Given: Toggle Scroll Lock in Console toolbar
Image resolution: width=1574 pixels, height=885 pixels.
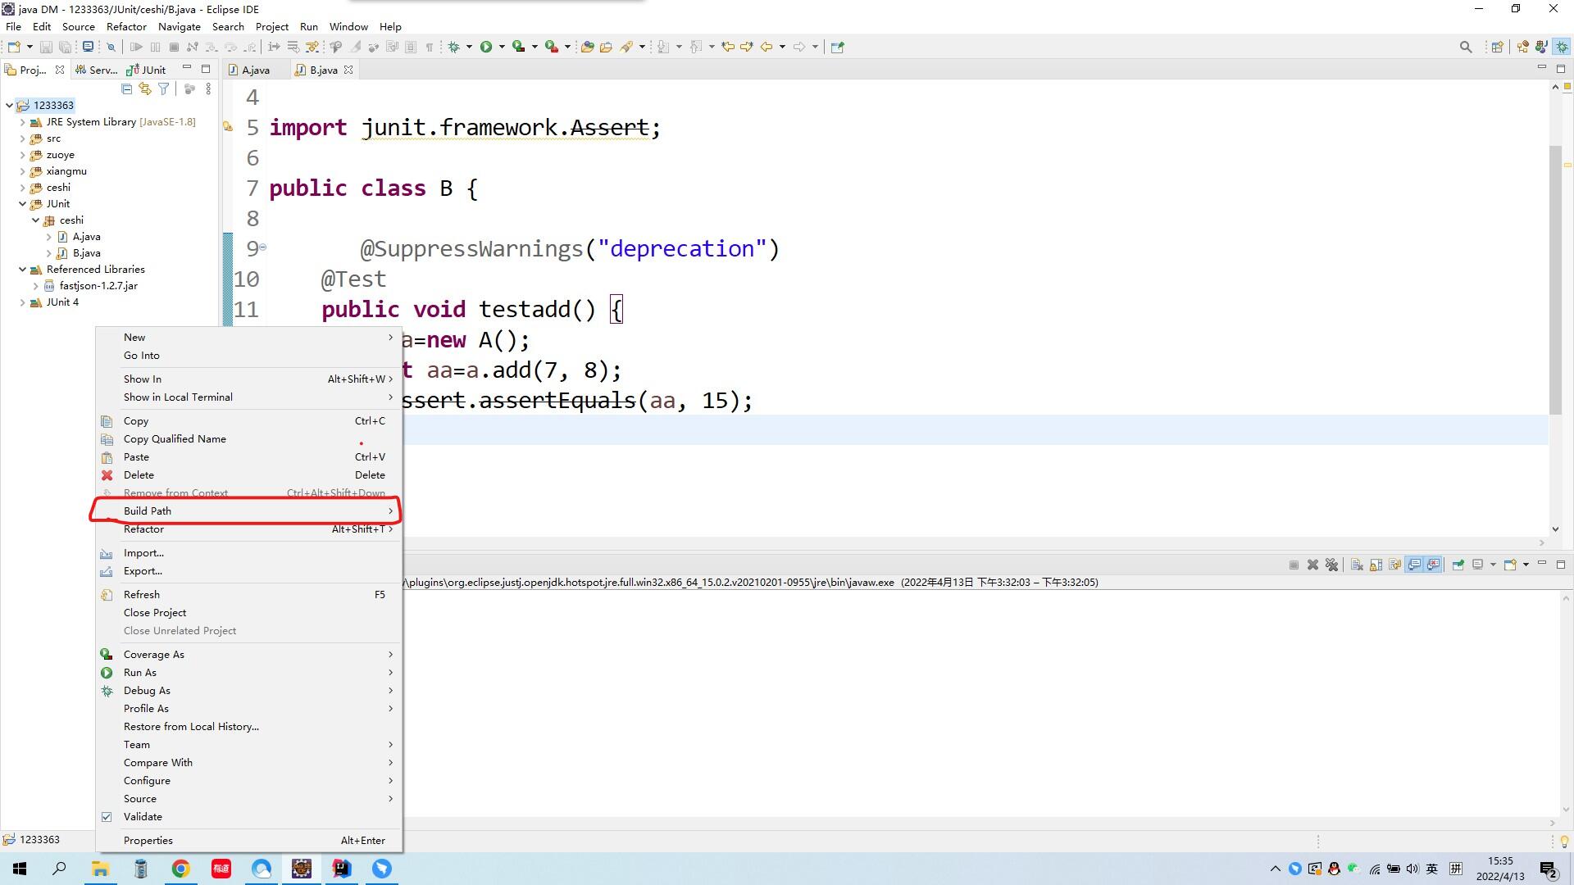Looking at the screenshot, I should pos(1376,565).
